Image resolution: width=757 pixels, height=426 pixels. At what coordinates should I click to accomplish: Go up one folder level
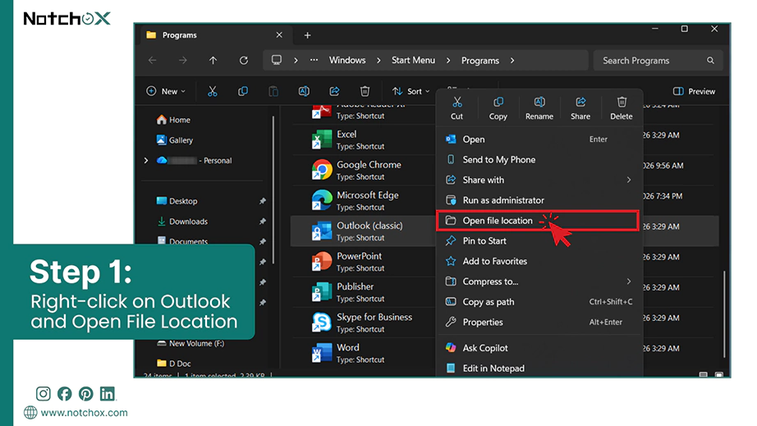pyautogui.click(x=213, y=60)
